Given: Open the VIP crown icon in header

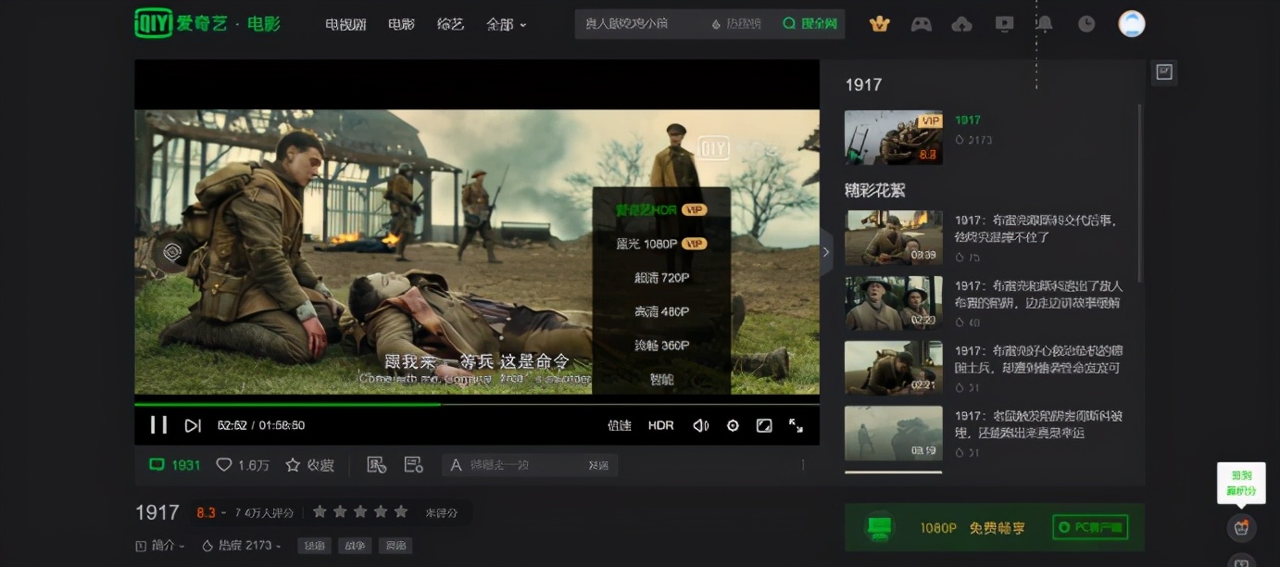Looking at the screenshot, I should pos(880,24).
